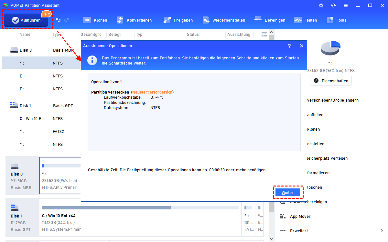388x242 pixels.
Task: Open the hamburger menu in title bar
Action: [346, 5]
